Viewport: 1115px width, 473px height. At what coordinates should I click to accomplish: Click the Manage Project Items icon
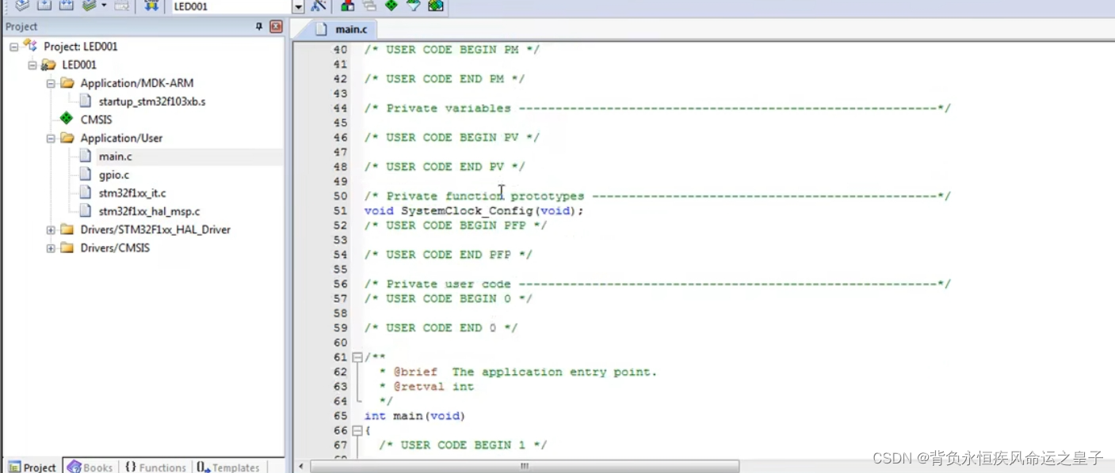click(x=346, y=6)
